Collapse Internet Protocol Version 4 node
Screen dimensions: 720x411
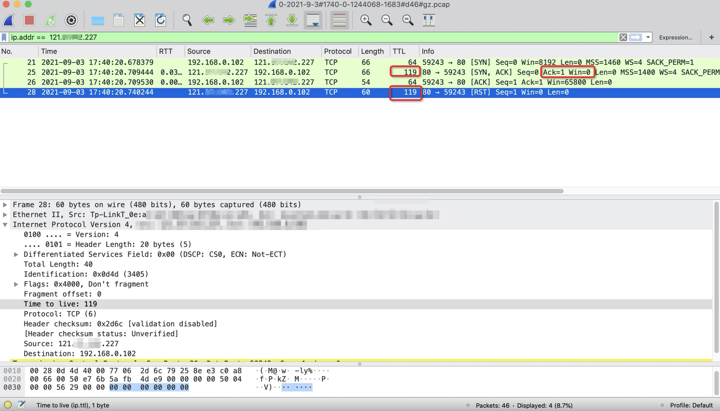[5, 224]
